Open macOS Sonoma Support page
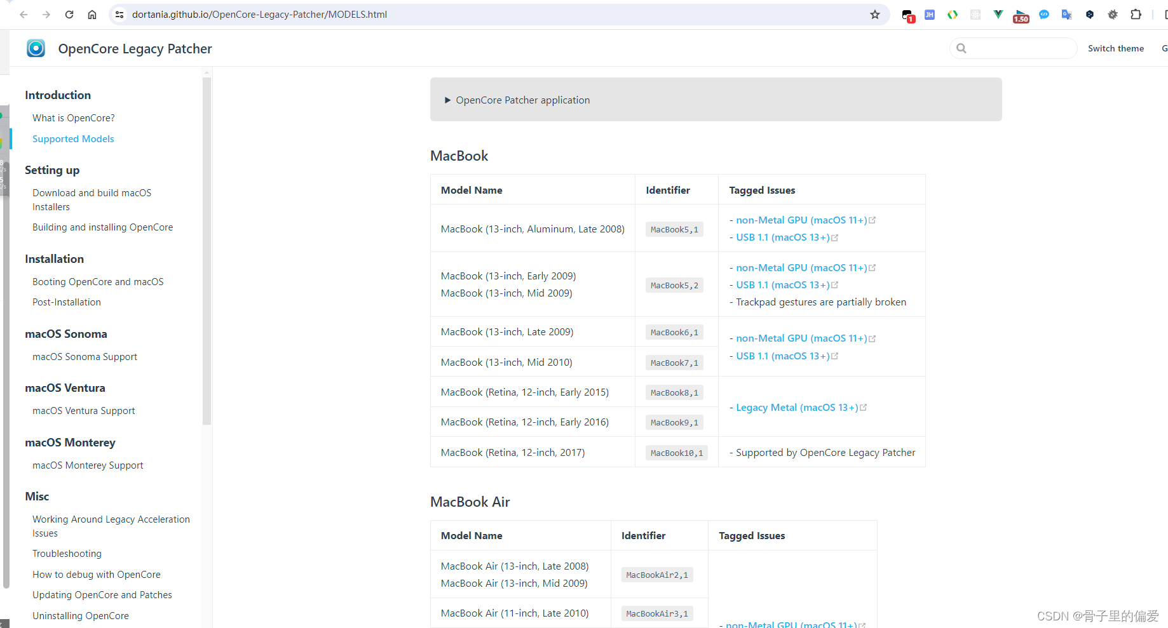Image resolution: width=1168 pixels, height=628 pixels. click(x=85, y=357)
